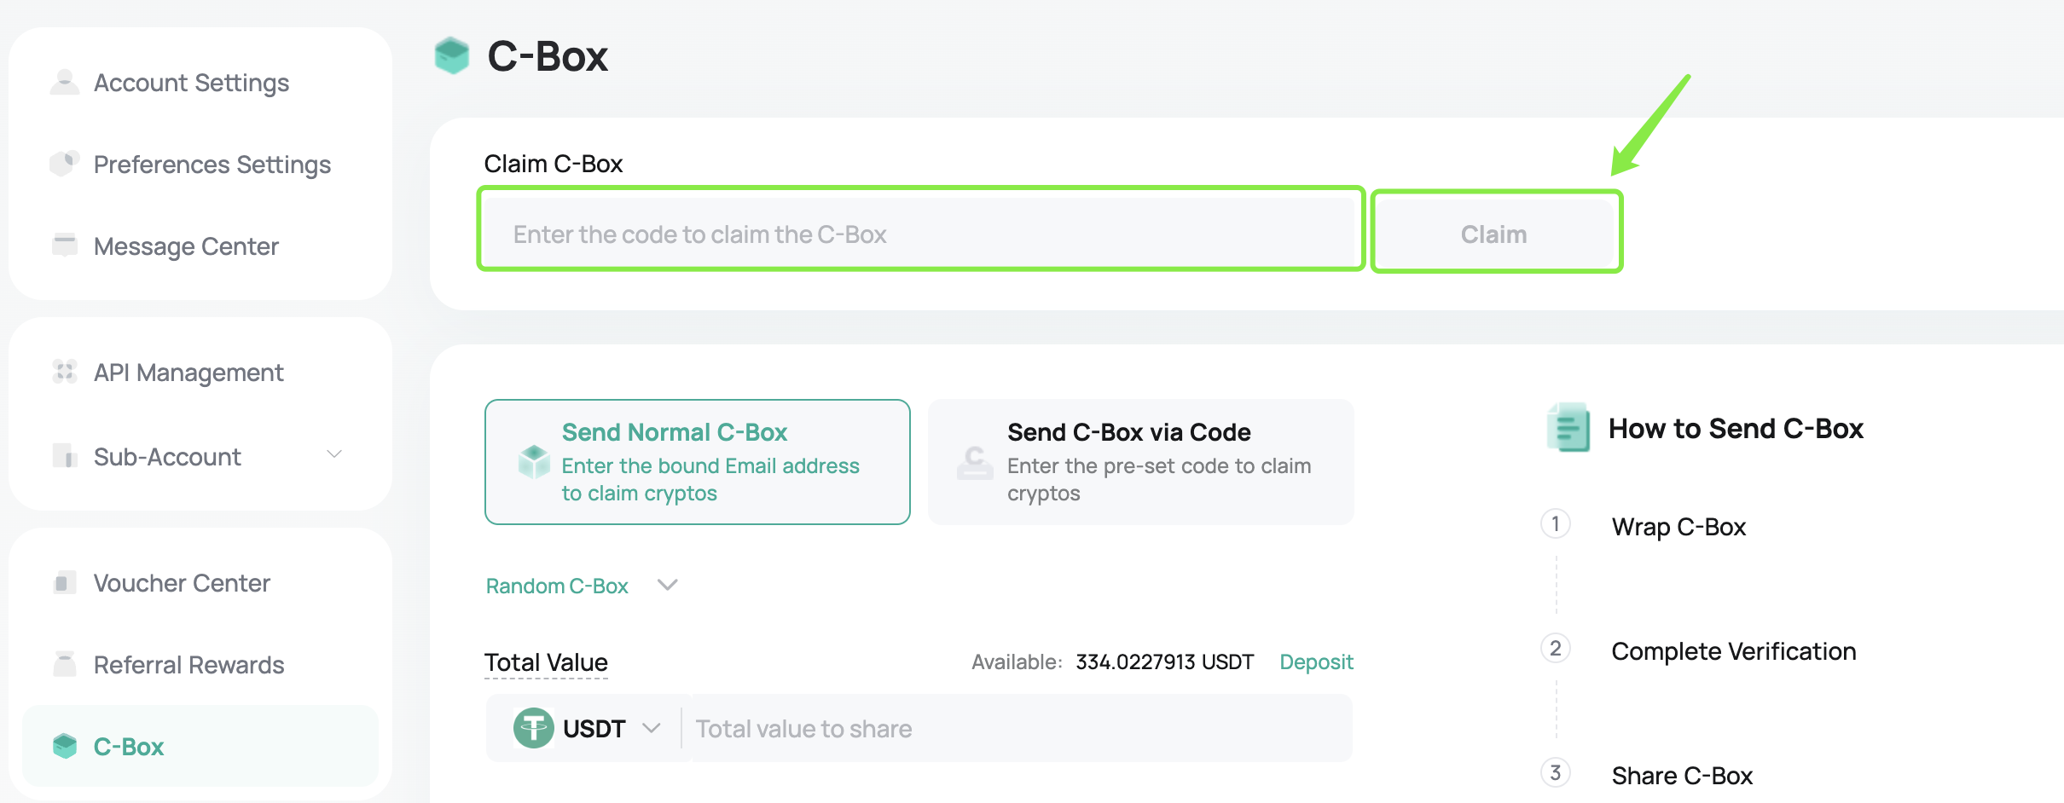Click the Message Center icon
This screenshot has width=2064, height=803.
coord(65,245)
